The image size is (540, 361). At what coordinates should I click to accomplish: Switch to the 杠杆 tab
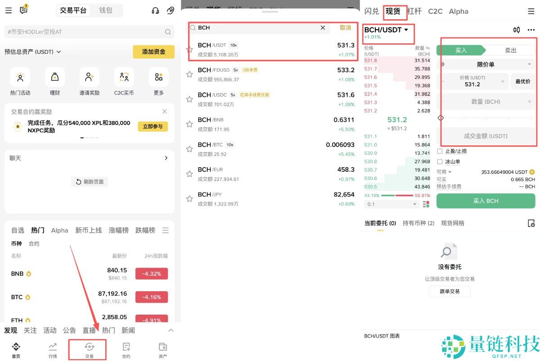pyautogui.click(x=414, y=11)
